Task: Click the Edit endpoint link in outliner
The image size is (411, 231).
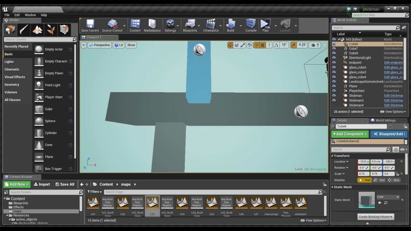Action: pos(393,63)
